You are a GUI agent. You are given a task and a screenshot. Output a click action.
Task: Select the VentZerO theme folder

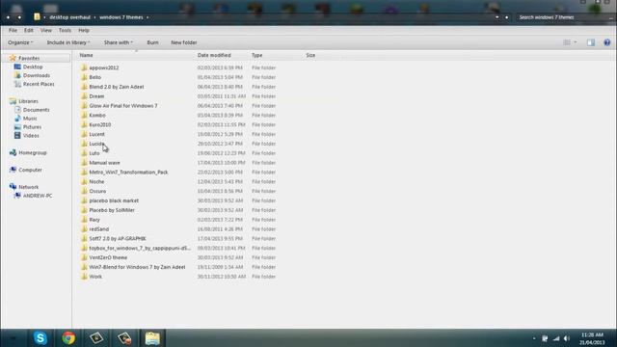108,257
